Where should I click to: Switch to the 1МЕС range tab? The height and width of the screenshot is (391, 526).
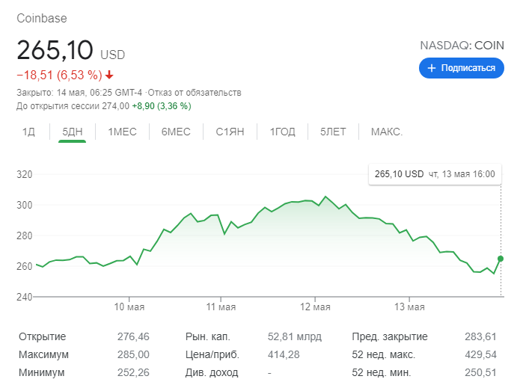pyautogui.click(x=122, y=132)
